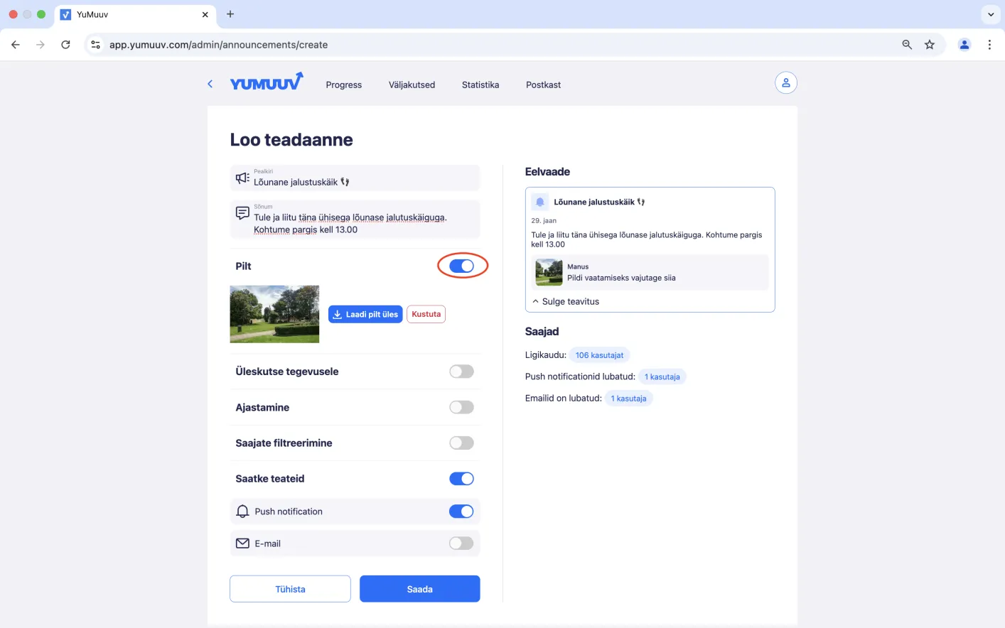
Task: Turn off the Pilt toggle
Action: pyautogui.click(x=461, y=266)
